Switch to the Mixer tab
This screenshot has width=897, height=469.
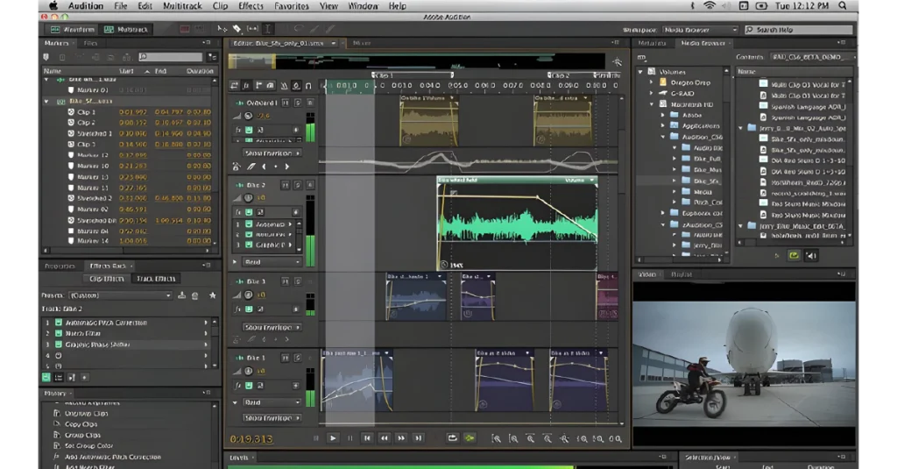point(361,43)
